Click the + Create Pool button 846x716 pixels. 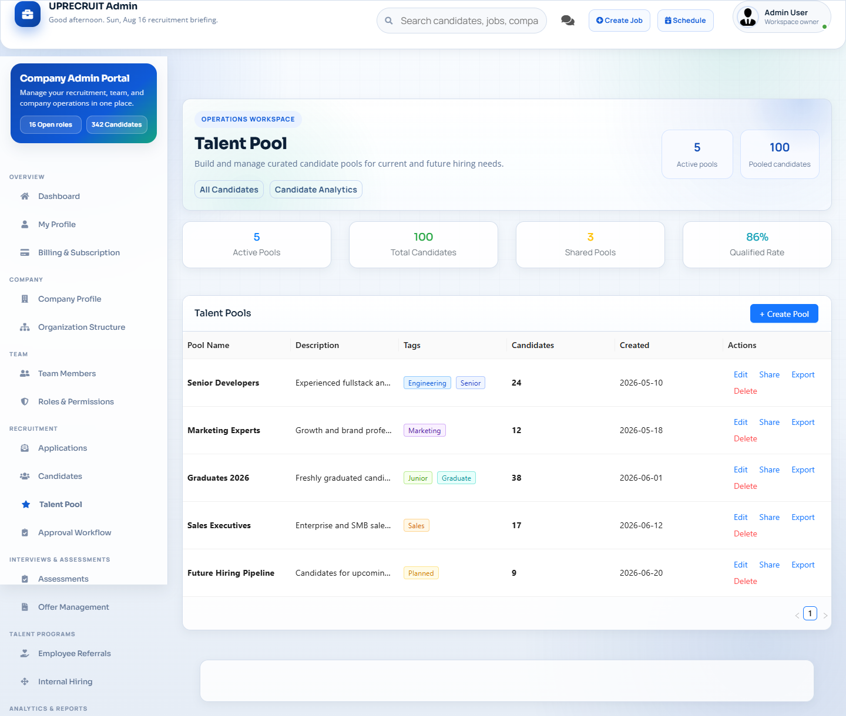click(x=784, y=314)
